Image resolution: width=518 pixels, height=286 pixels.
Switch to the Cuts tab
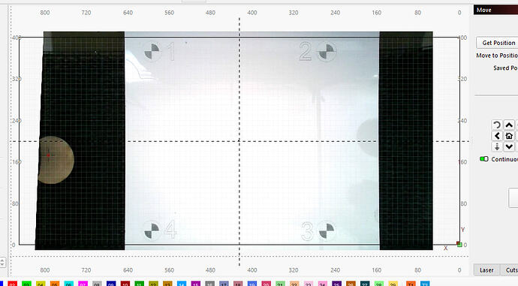tap(510, 269)
